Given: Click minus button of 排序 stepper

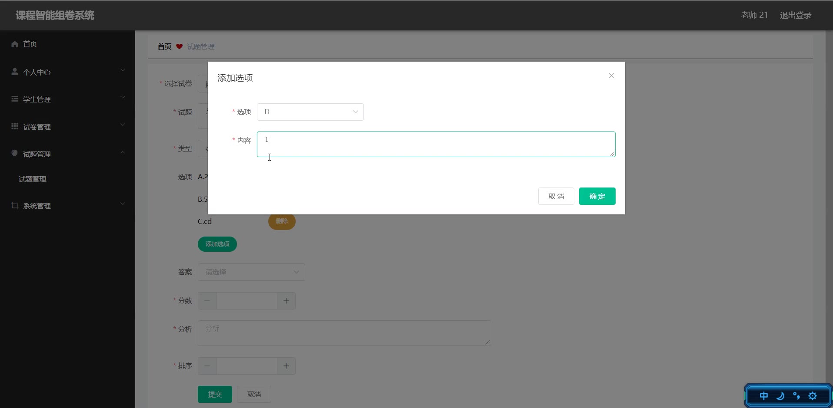Looking at the screenshot, I should [x=207, y=366].
